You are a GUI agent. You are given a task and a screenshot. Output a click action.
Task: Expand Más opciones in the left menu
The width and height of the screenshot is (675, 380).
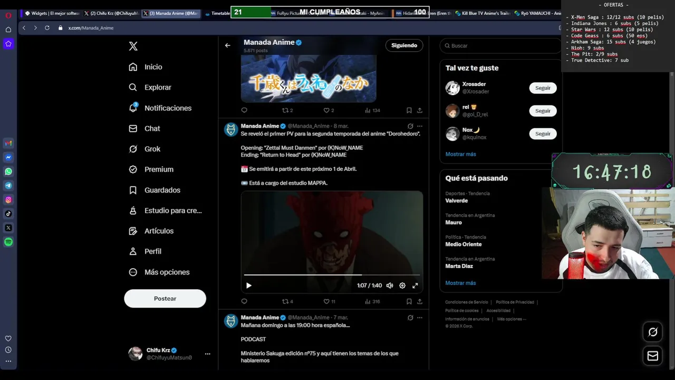coord(159,272)
